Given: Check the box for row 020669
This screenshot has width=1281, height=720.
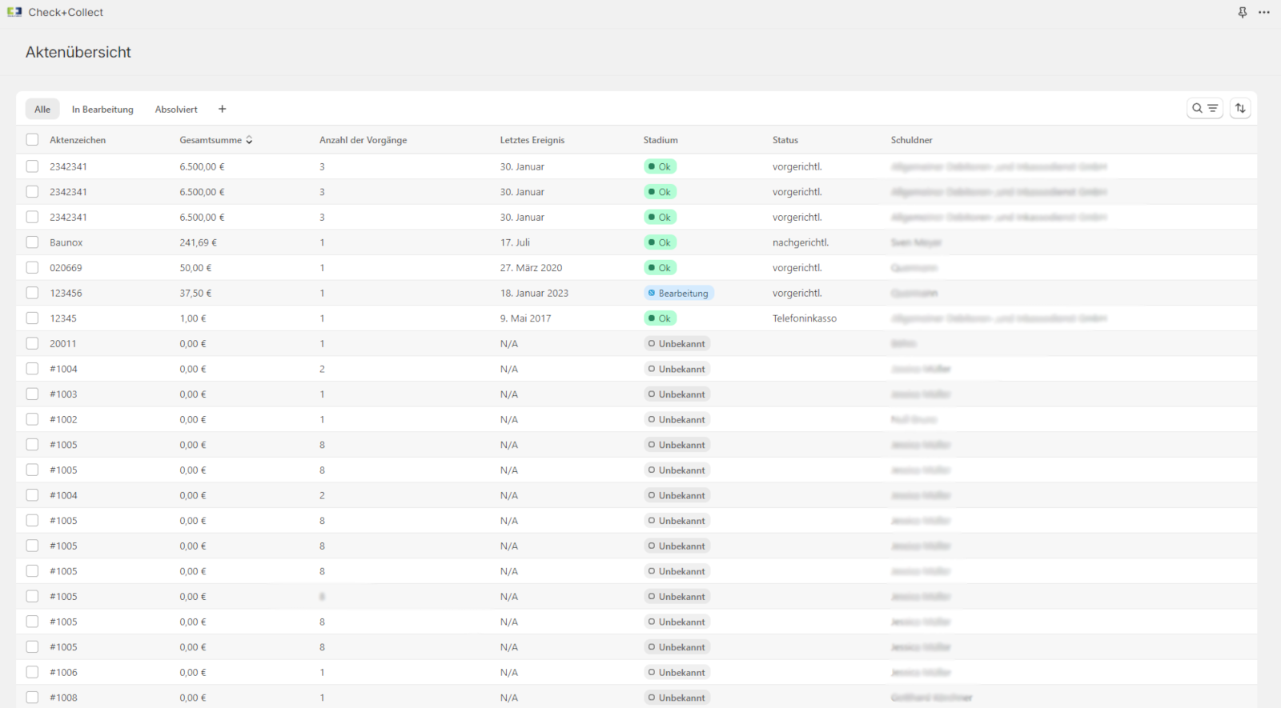Looking at the screenshot, I should pos(32,267).
